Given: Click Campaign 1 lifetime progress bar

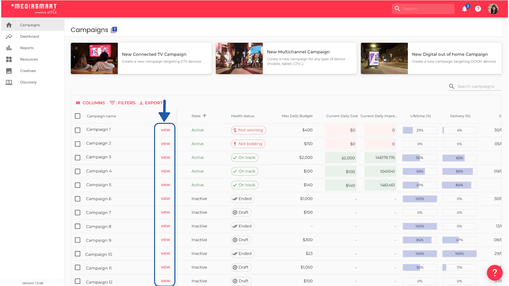Looking at the screenshot, I should pyautogui.click(x=420, y=130).
